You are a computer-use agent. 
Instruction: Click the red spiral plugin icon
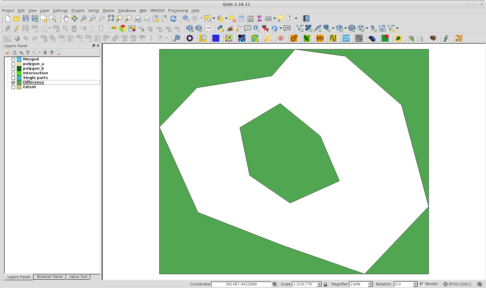[281, 38]
